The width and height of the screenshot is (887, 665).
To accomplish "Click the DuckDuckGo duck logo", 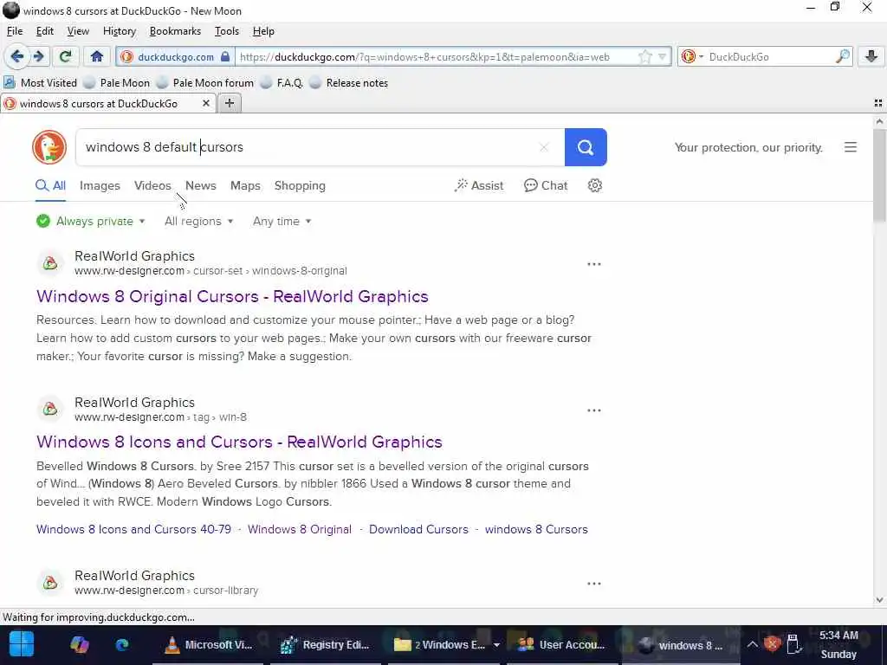I will (49, 147).
